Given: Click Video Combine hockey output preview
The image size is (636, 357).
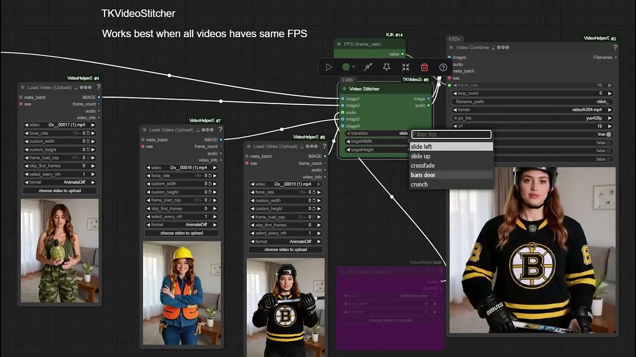Looking at the screenshot, I should click(x=533, y=250).
